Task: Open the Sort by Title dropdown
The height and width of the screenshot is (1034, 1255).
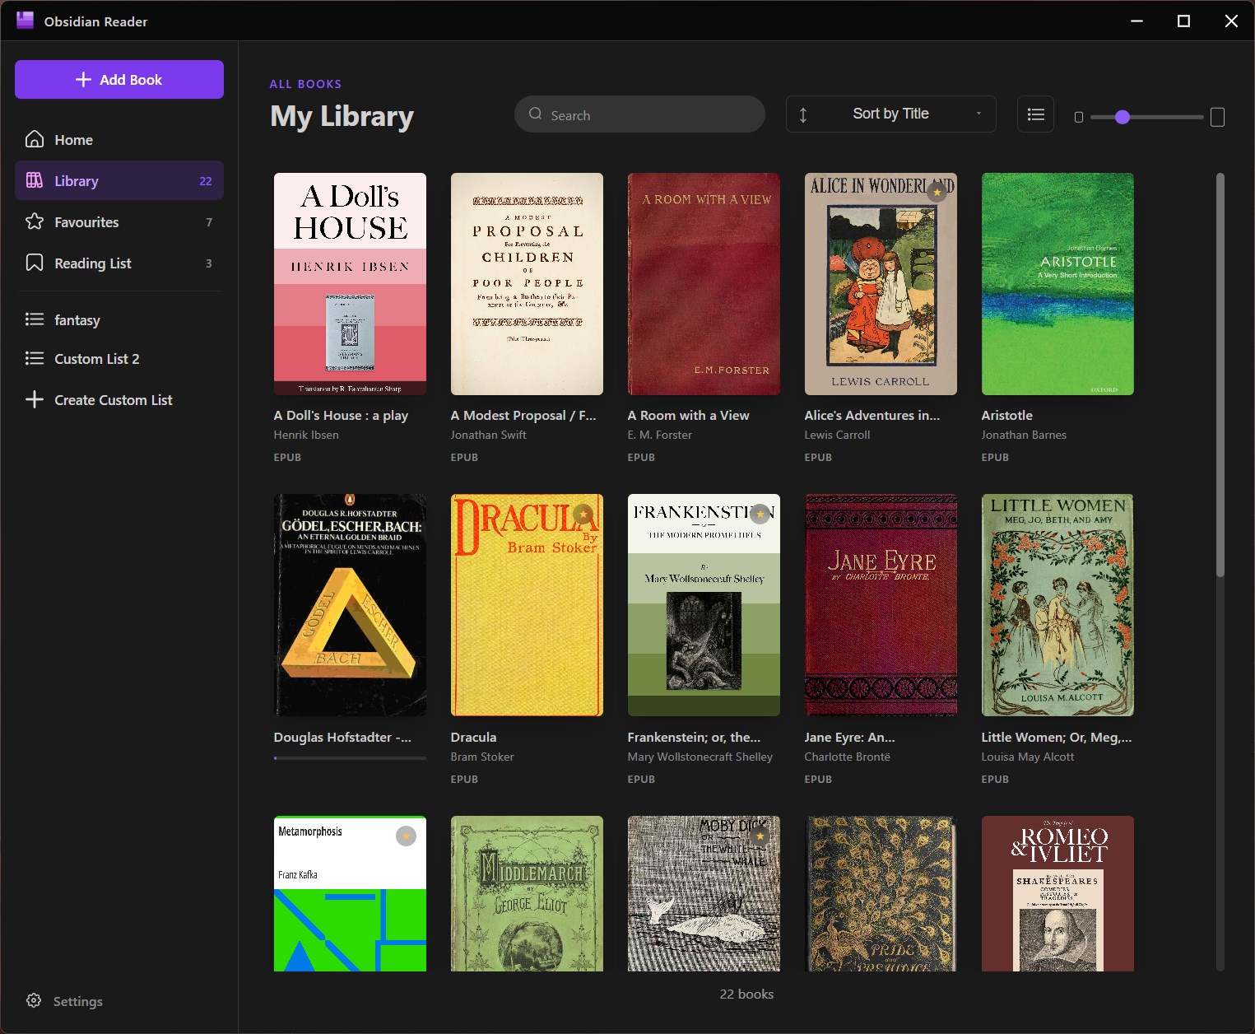Action: pyautogui.click(x=891, y=114)
